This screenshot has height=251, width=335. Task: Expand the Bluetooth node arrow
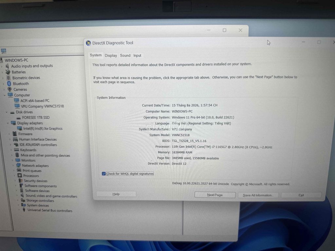coord(3,84)
